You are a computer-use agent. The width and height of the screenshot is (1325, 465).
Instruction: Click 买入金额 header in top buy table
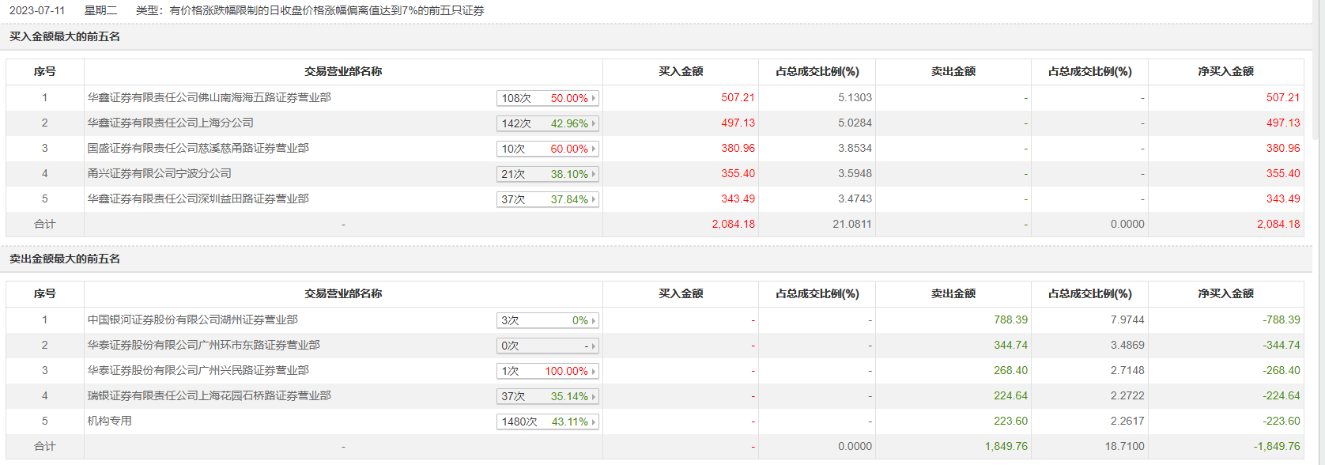[x=680, y=71]
